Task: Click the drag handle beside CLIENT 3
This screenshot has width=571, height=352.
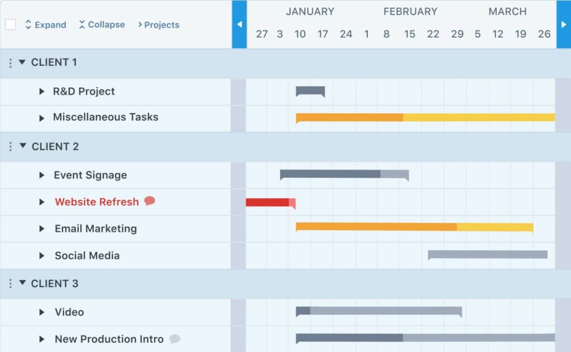Action: click(x=10, y=283)
